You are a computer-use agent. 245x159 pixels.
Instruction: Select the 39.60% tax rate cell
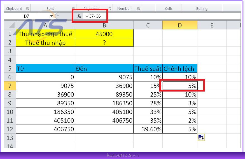pyautogui.click(x=148, y=129)
